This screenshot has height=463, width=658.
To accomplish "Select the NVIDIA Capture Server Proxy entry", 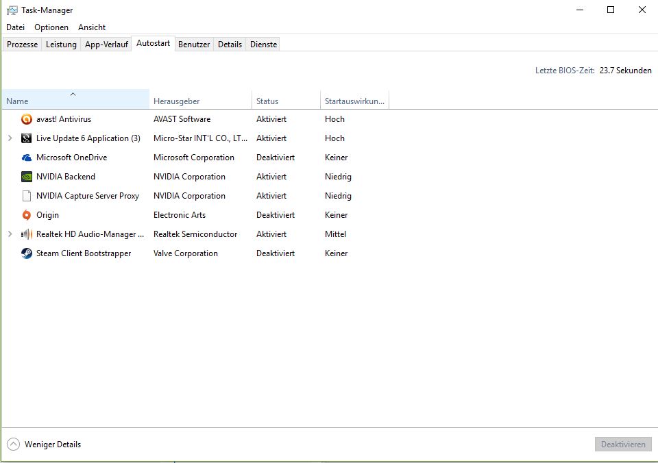I will click(x=88, y=196).
